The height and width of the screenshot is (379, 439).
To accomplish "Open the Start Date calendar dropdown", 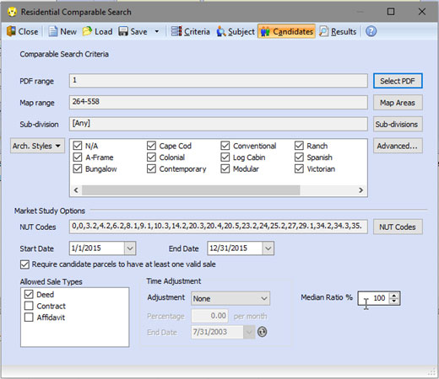I will coord(130,248).
